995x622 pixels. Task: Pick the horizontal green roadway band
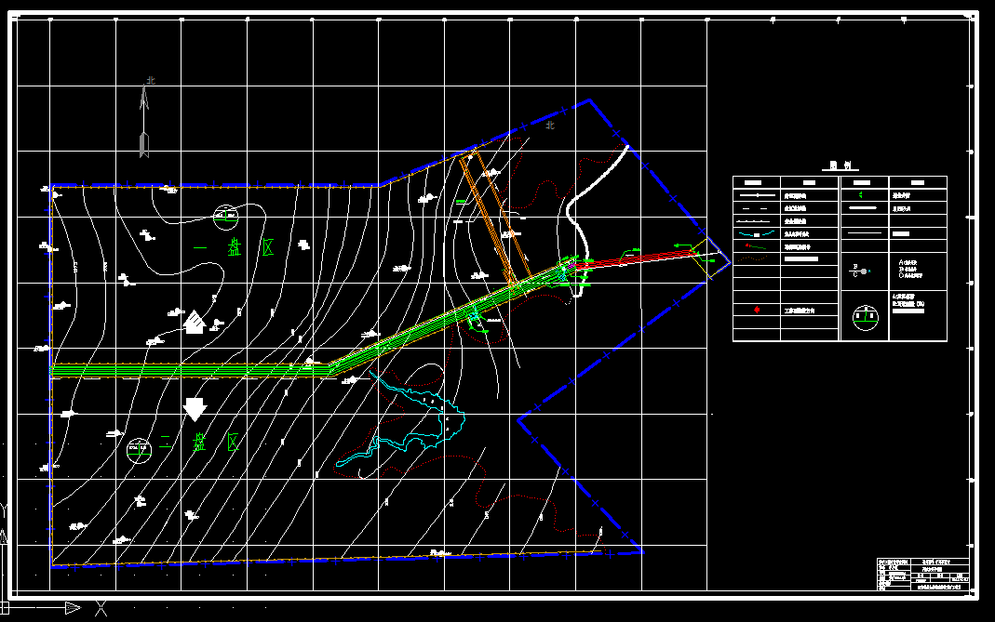pos(191,370)
